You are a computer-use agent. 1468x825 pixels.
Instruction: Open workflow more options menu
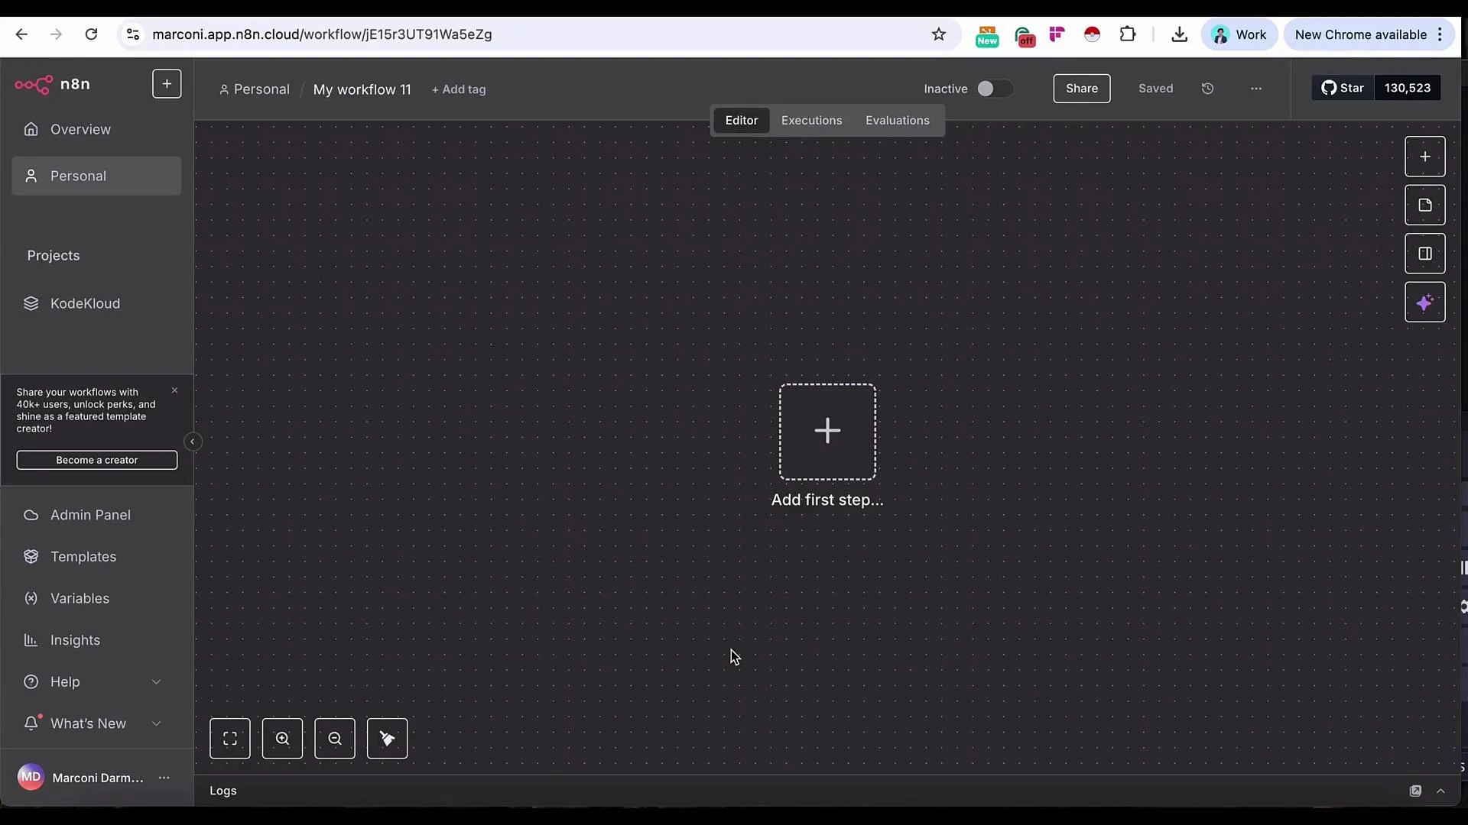[x=1256, y=89]
